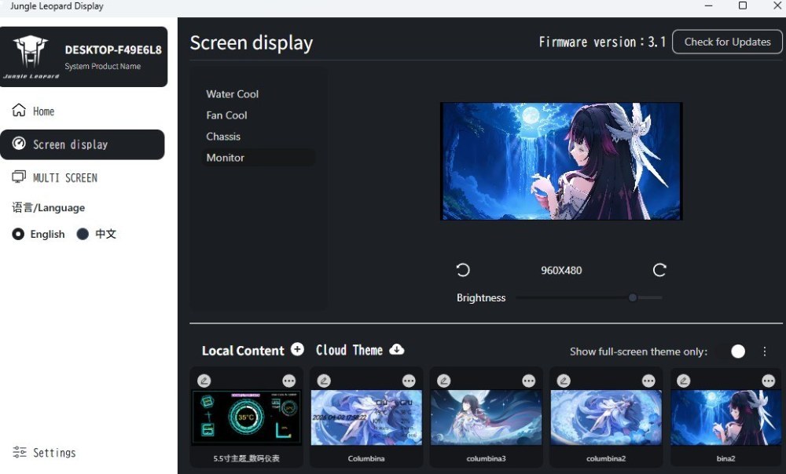Click the 语言/Language label

coord(48,207)
